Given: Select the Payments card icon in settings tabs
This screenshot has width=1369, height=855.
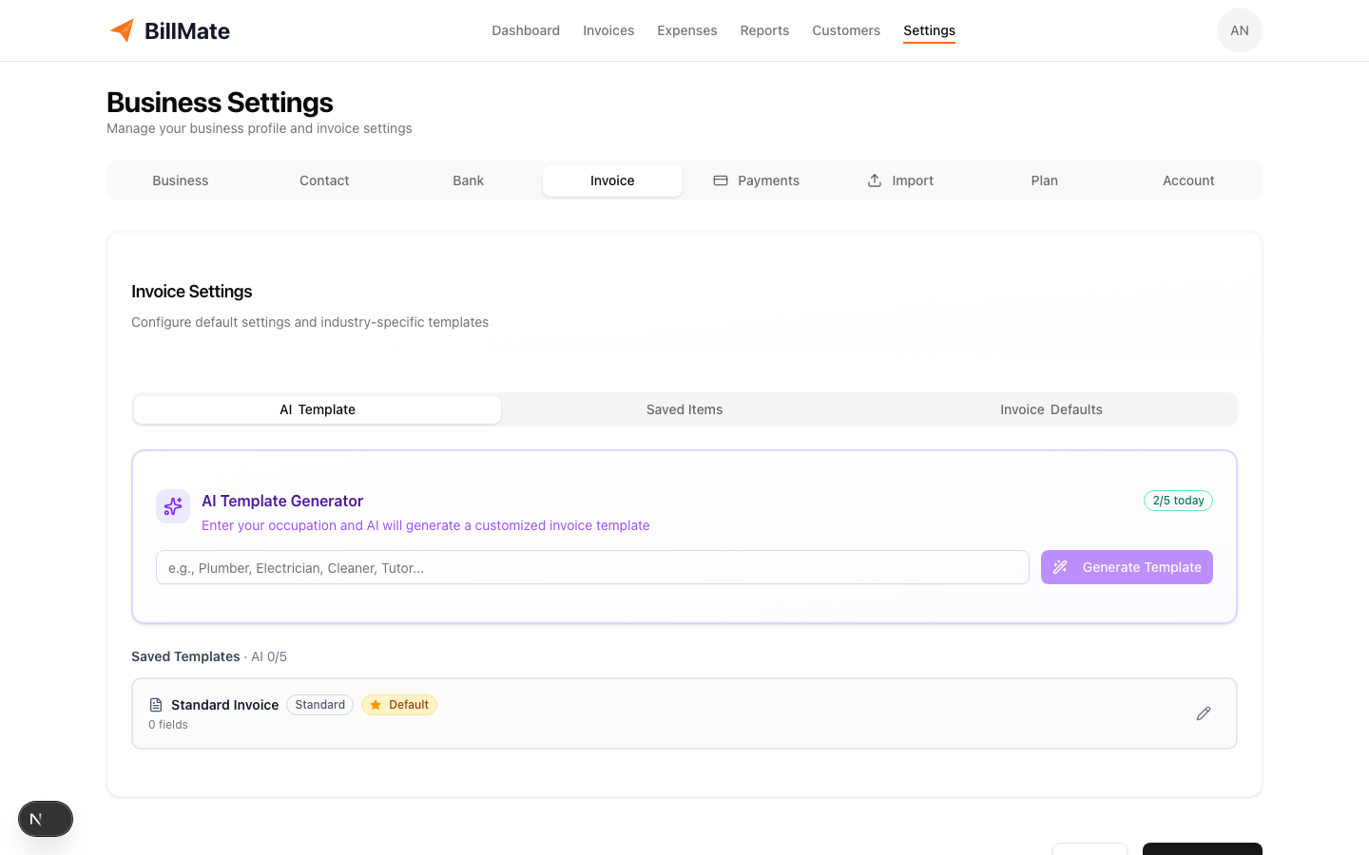Looking at the screenshot, I should point(721,180).
